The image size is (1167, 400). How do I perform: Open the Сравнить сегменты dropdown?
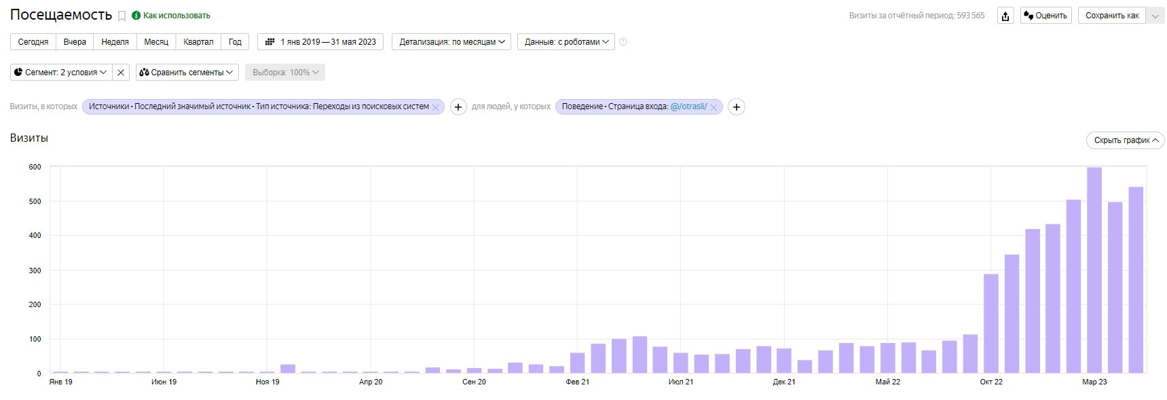(187, 73)
